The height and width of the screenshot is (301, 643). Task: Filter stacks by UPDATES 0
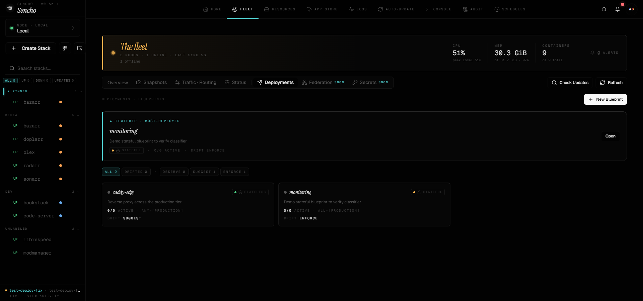64,81
